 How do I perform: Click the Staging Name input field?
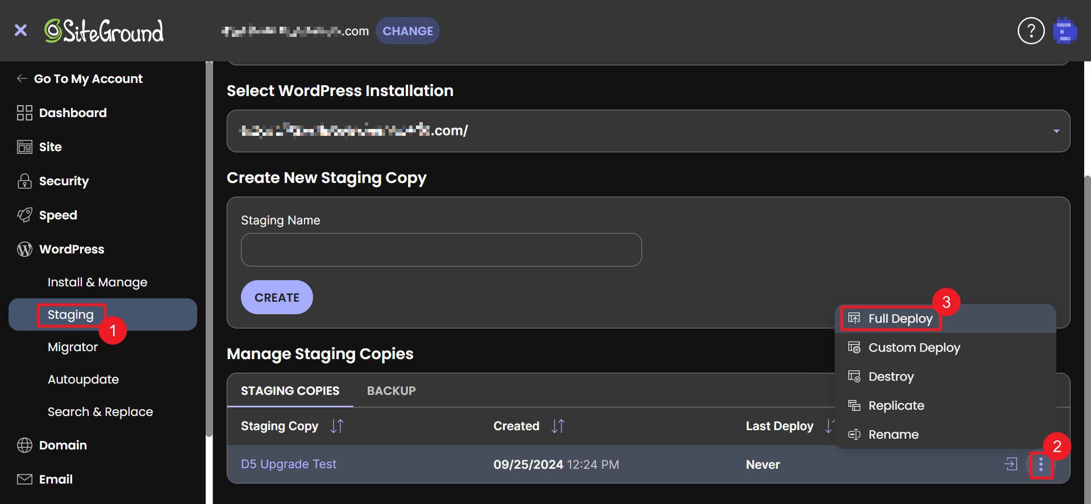pyautogui.click(x=441, y=250)
